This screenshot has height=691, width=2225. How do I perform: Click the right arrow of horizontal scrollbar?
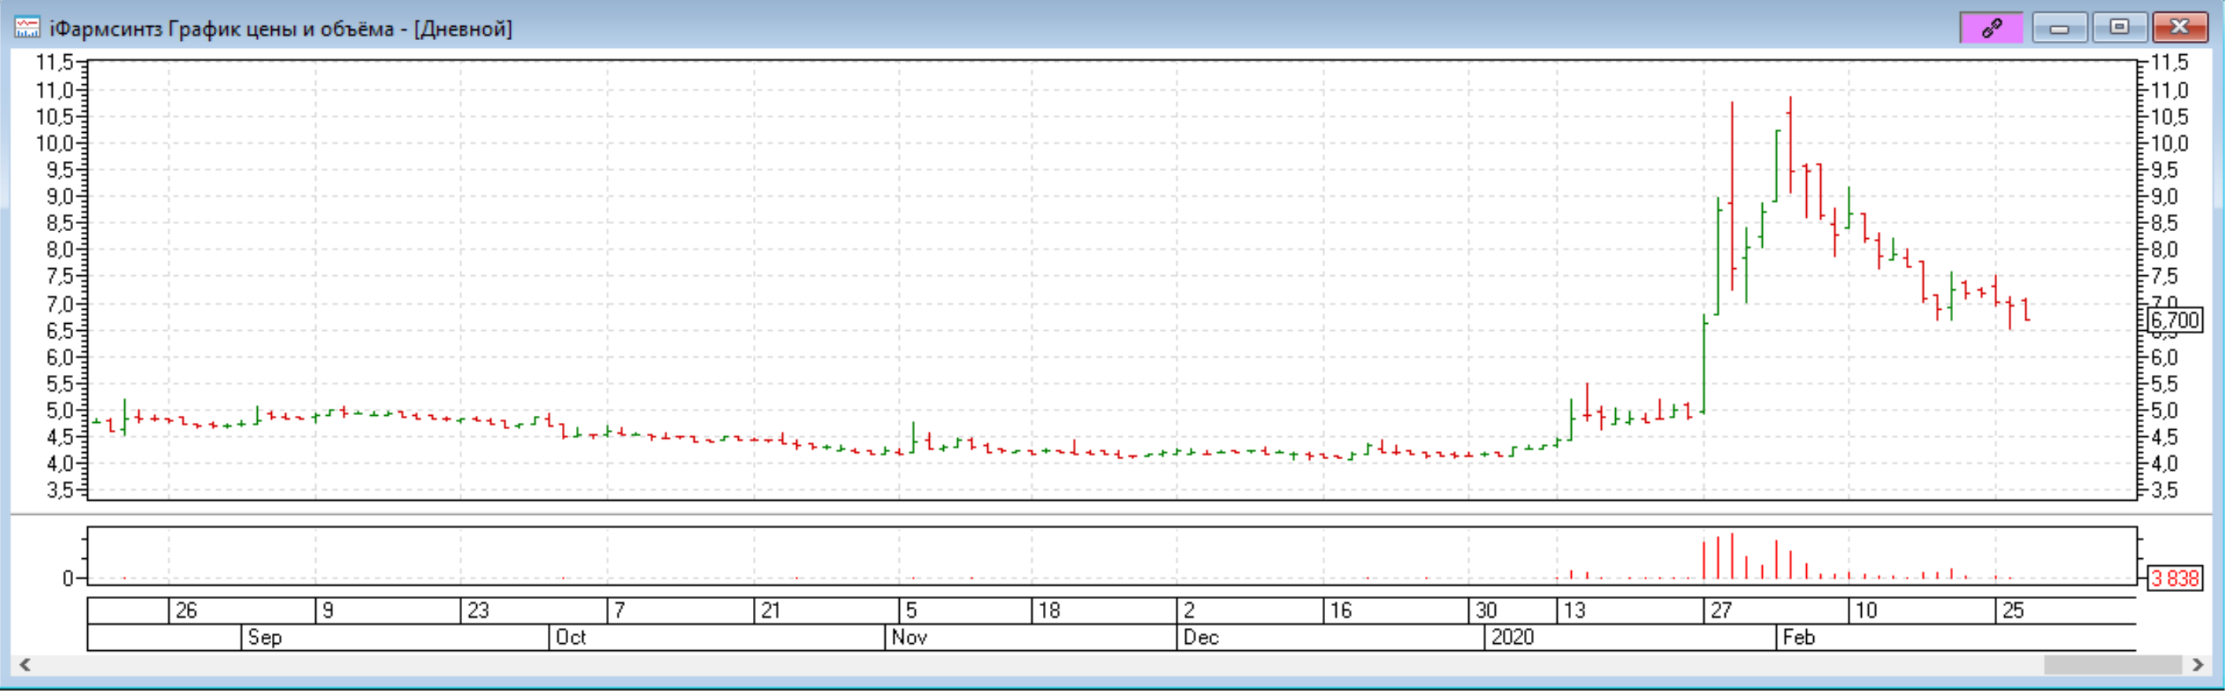point(2198,664)
